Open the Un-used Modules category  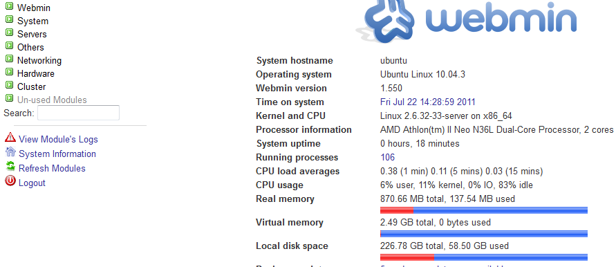pyautogui.click(x=52, y=100)
